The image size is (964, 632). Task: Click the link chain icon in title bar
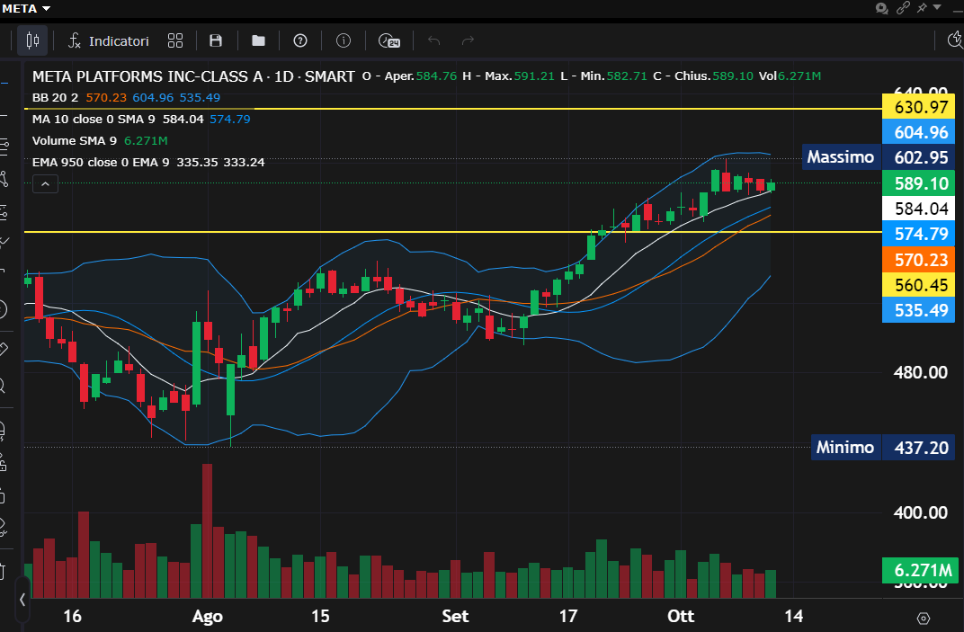[x=903, y=8]
